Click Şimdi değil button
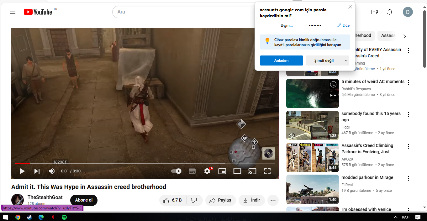This screenshot has width=427, height=221. 324,61
